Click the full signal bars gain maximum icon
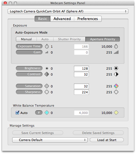Viewport: 136px width, 154px height. [x=116, y=52]
